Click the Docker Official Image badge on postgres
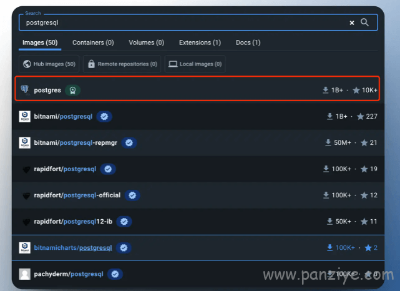 (x=73, y=90)
